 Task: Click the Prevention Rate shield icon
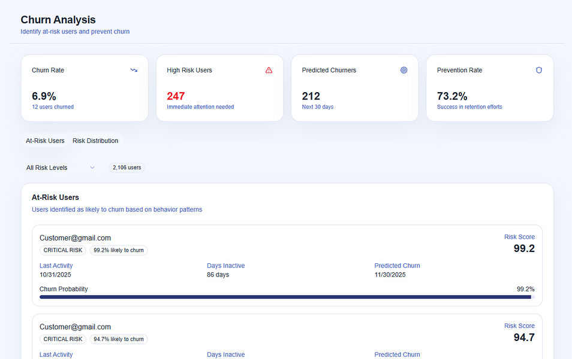point(539,70)
